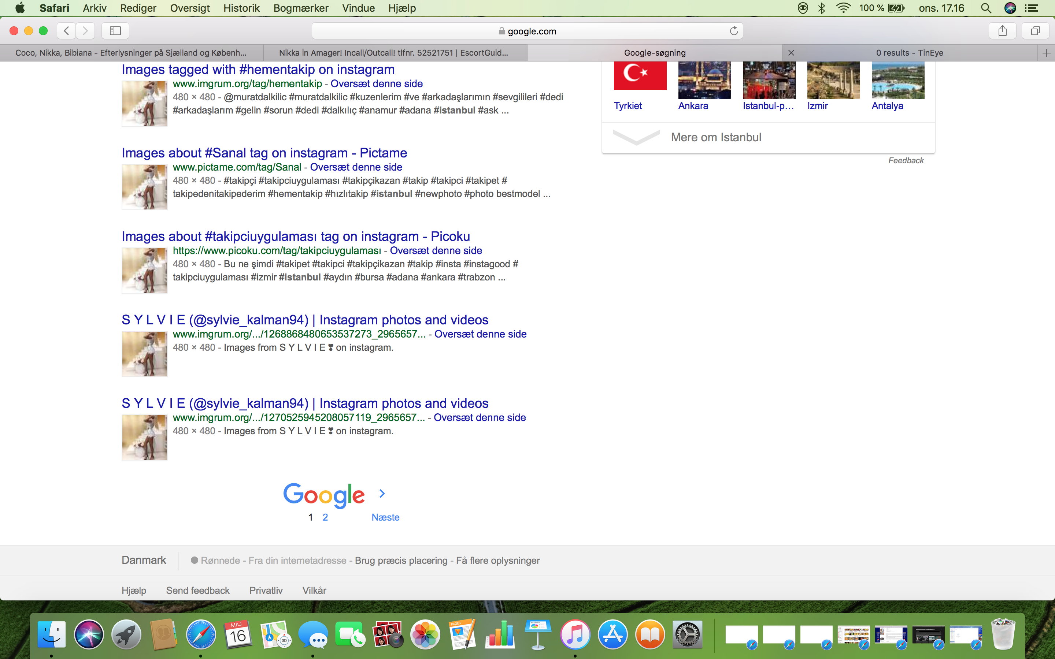Open Pages in the Dock
Screen dimensions: 1055x659
point(463,634)
